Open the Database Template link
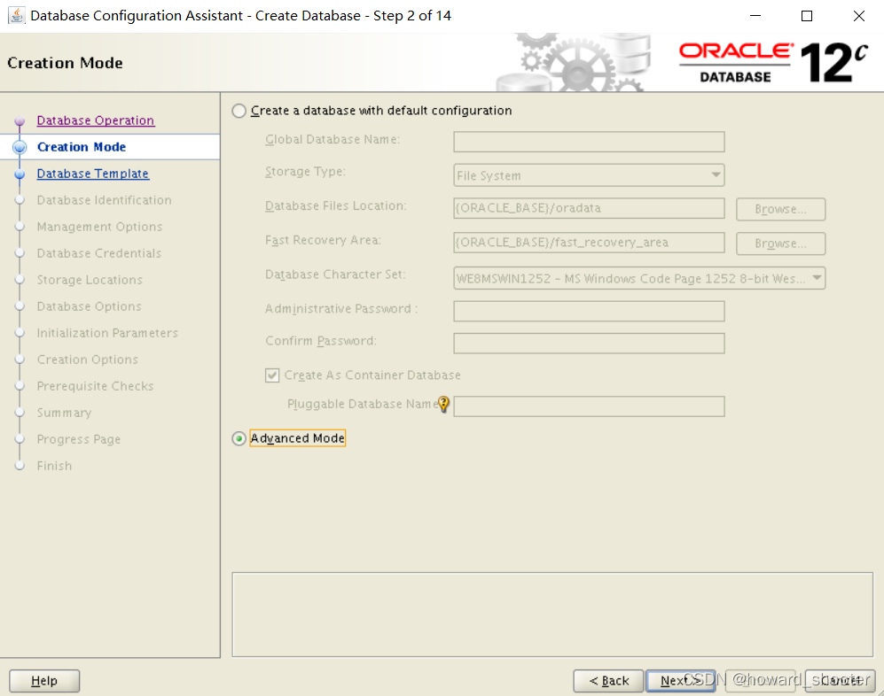The width and height of the screenshot is (884, 696). pyautogui.click(x=92, y=174)
